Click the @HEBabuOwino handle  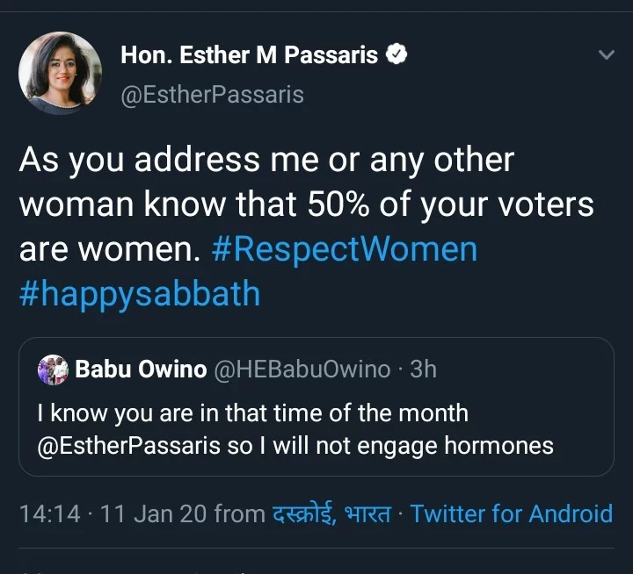[302, 370]
